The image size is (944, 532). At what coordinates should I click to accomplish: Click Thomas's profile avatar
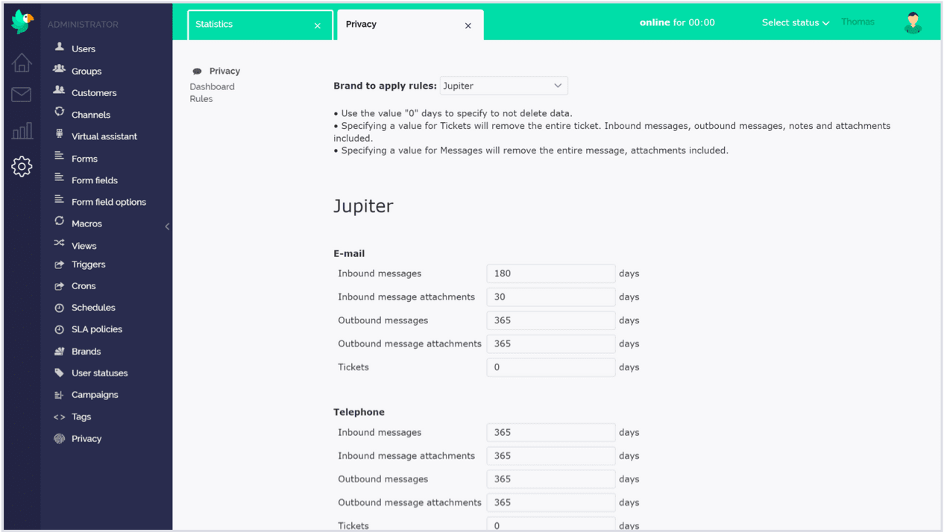(x=913, y=22)
